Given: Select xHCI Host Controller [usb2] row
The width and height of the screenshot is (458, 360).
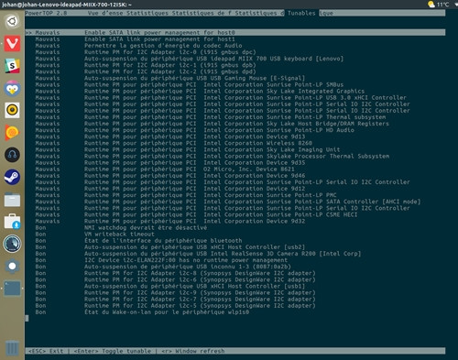Looking at the screenshot, I should click(235, 247).
